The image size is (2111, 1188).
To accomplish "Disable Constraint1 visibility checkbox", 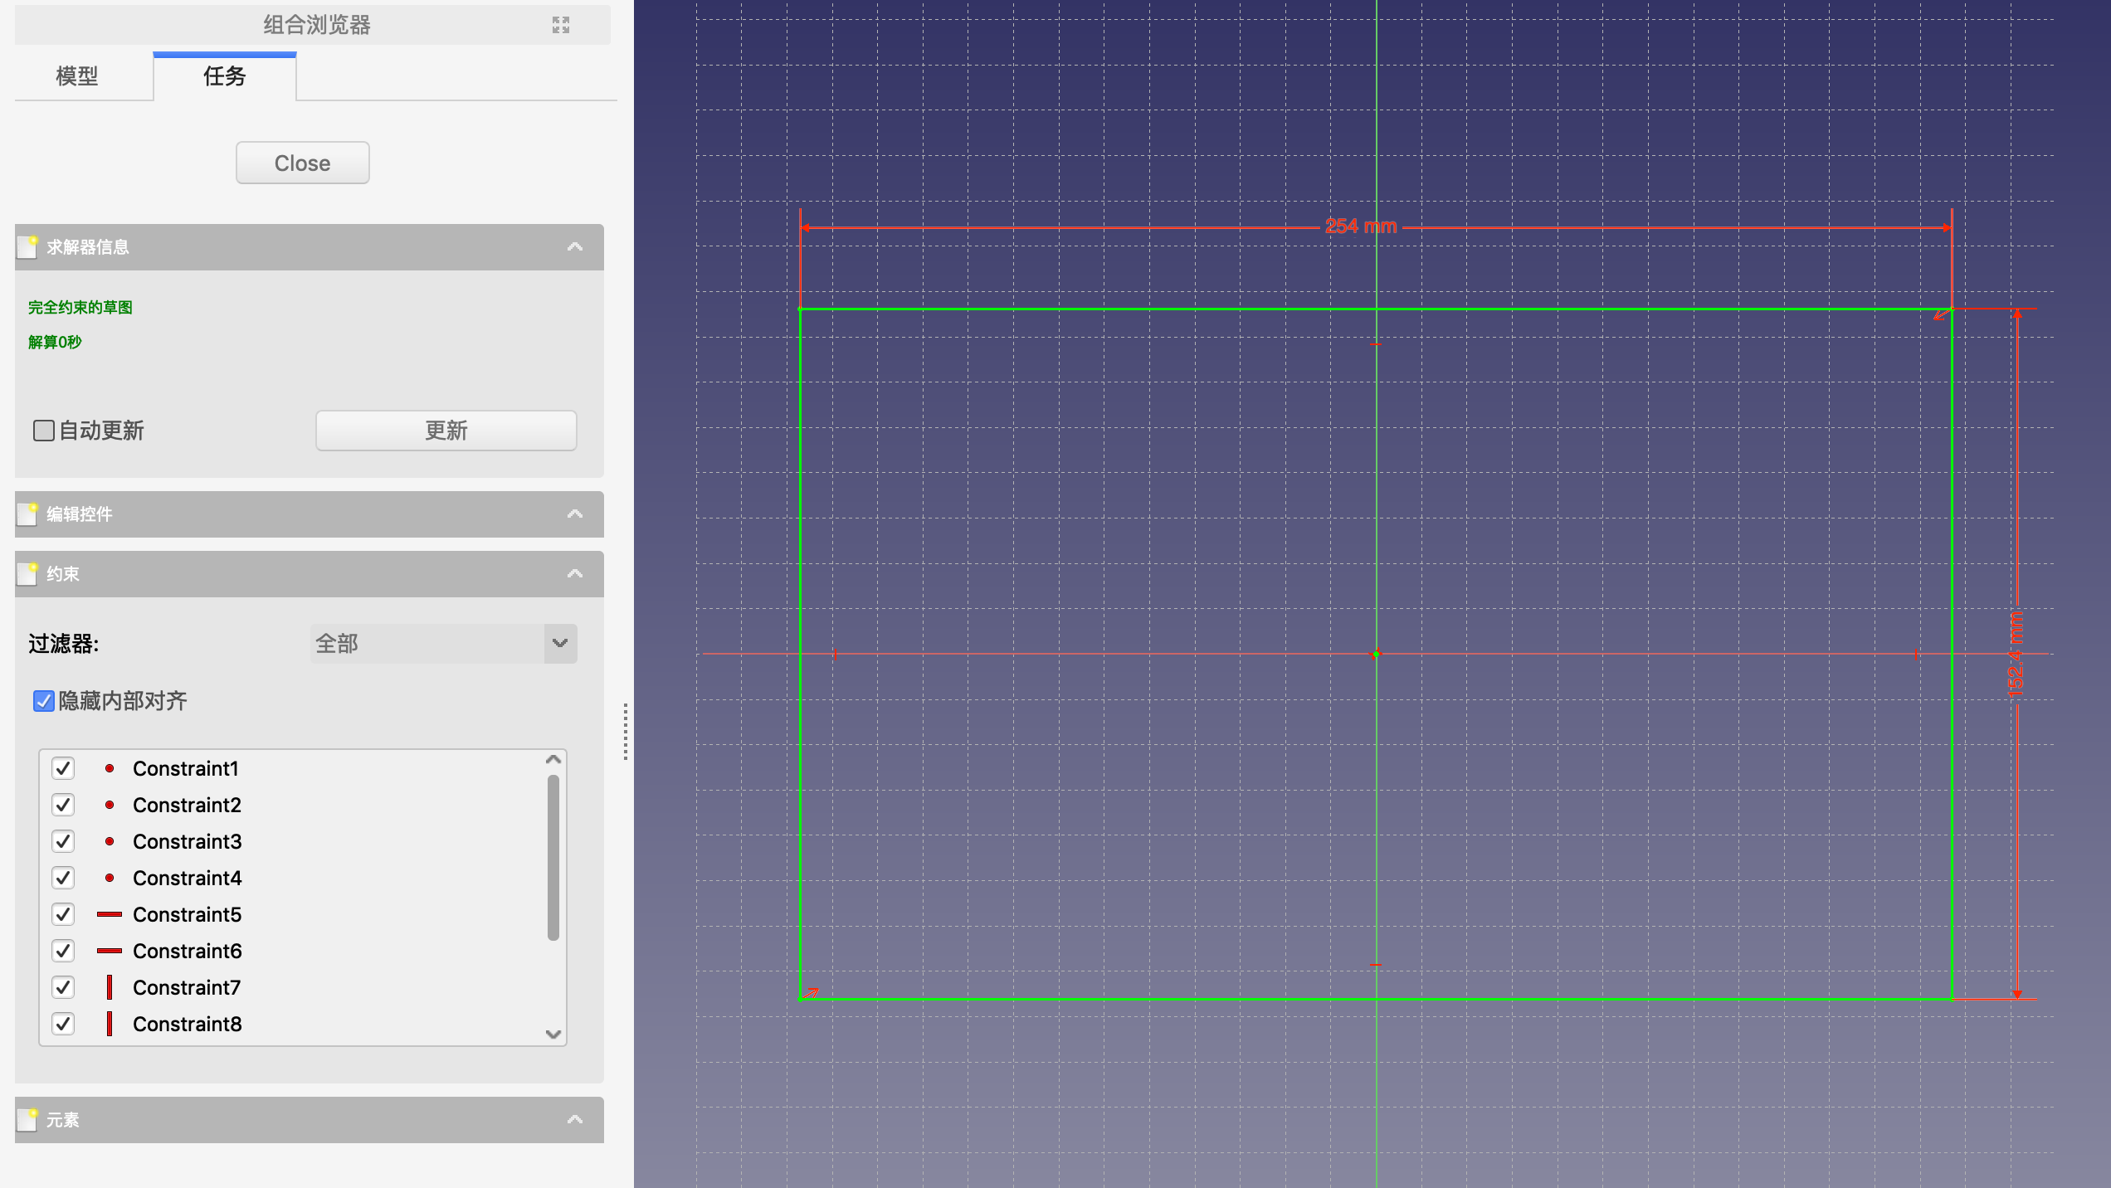I will tap(64, 768).
